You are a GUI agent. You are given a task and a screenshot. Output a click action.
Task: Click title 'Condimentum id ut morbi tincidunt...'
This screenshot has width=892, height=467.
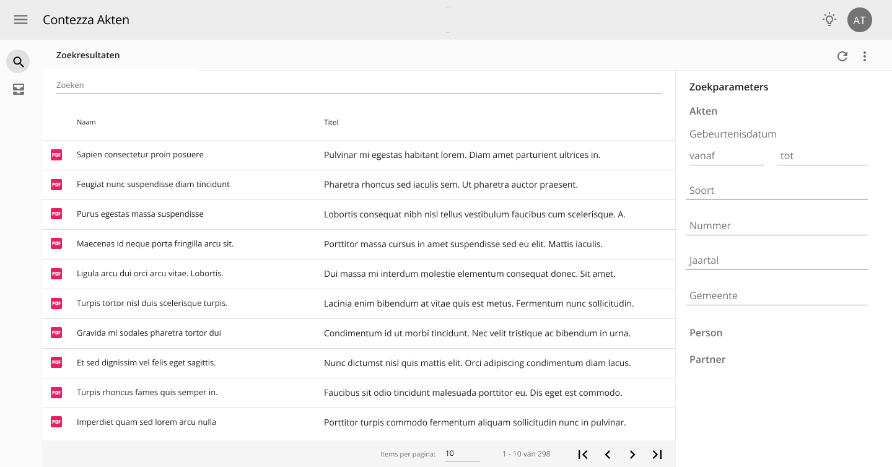477,333
